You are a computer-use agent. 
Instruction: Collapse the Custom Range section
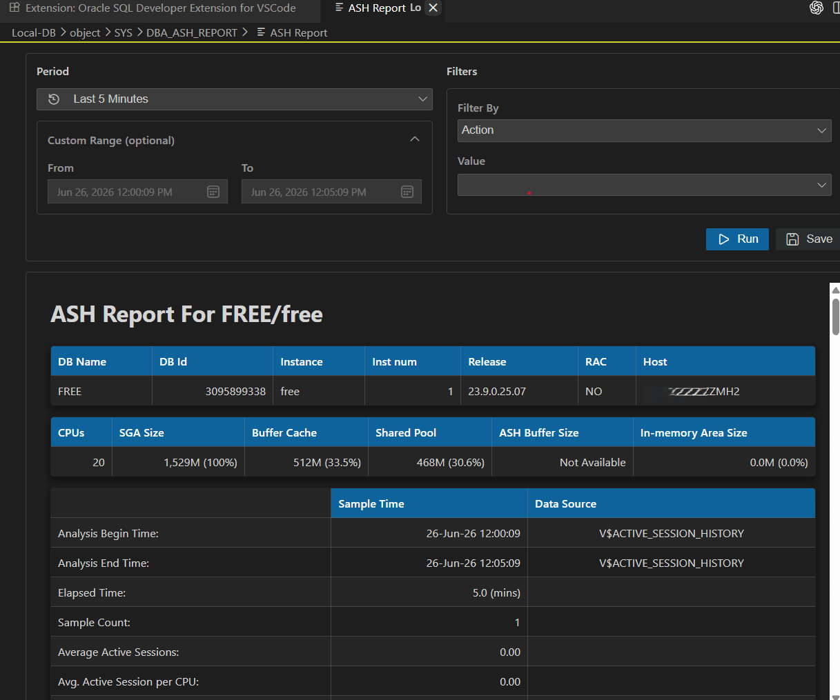tap(415, 139)
